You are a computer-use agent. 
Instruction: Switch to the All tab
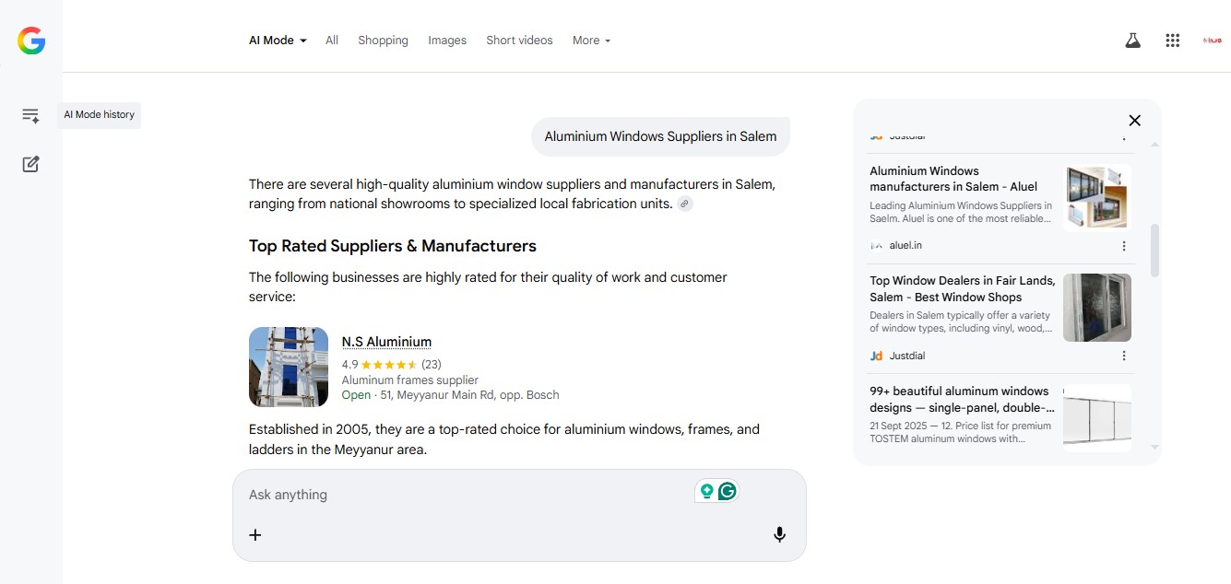click(x=332, y=41)
